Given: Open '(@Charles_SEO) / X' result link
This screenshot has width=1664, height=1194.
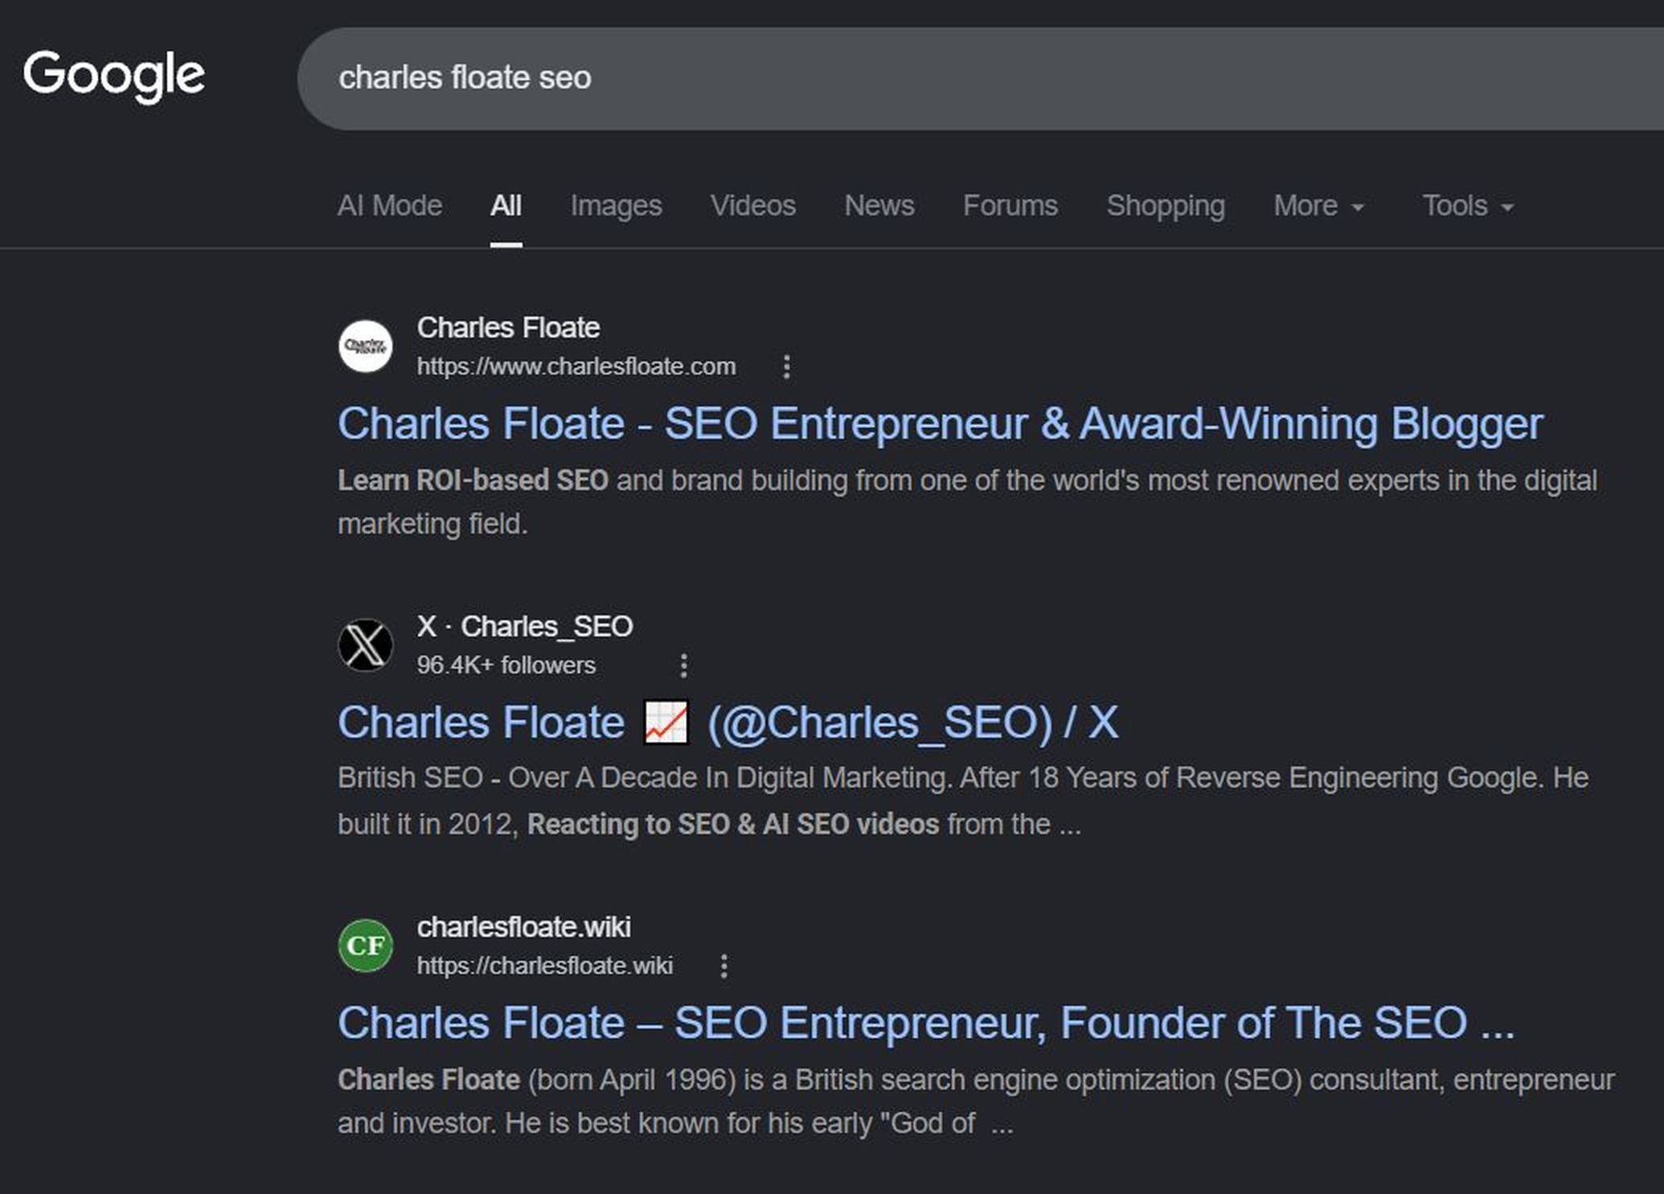Looking at the screenshot, I should [x=727, y=722].
